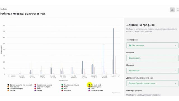Screen dimensions: 179x101
Task: Click the blue bar in 12.6364 – 13.7273 bin
Action: [x=83, y=68]
